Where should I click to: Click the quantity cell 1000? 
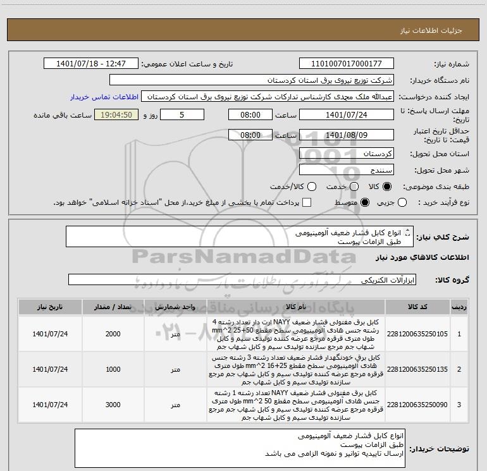point(113,369)
